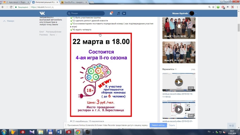Open the notifications bell

[111, 13]
